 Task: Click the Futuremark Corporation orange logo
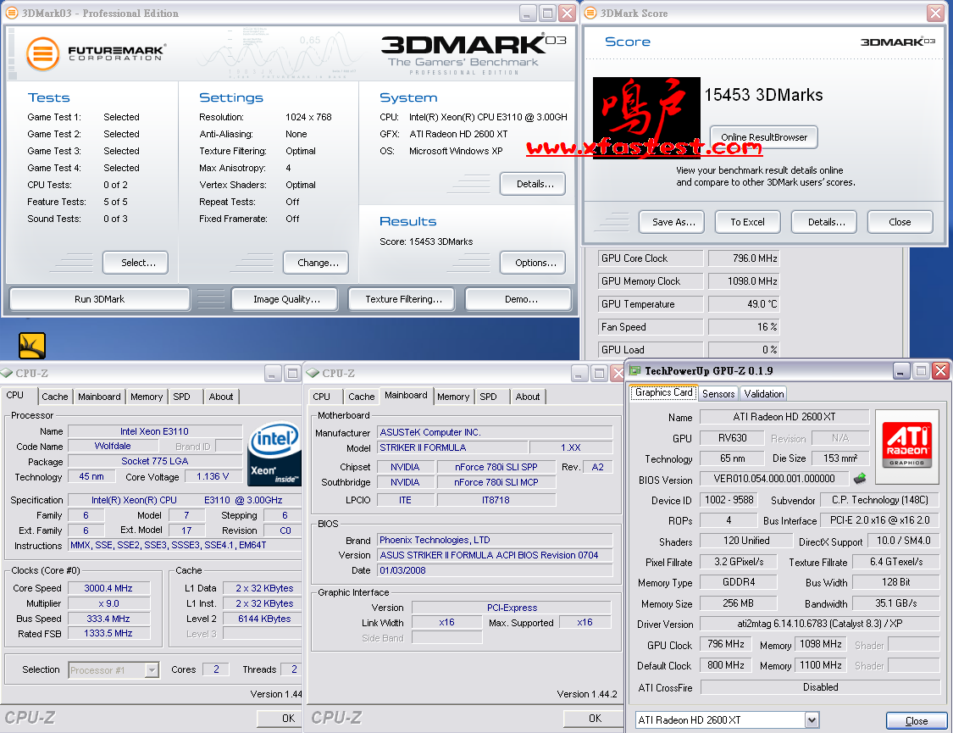[42, 53]
